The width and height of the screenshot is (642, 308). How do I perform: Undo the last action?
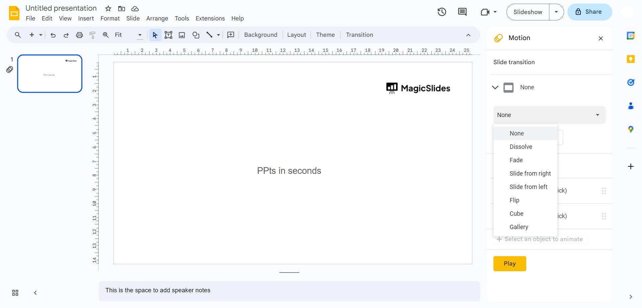click(53, 35)
